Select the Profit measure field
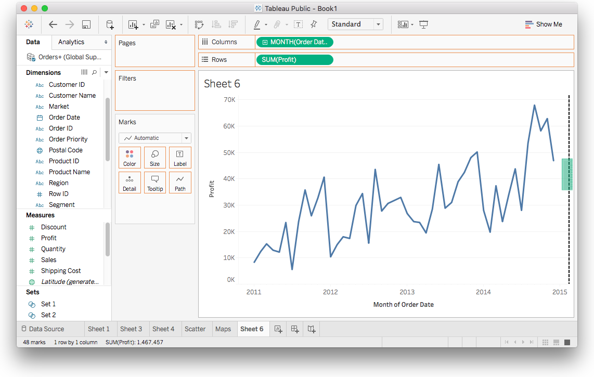Viewport: 594px width, 377px height. (49, 238)
